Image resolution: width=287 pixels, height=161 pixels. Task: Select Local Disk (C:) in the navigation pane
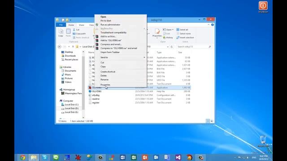(71, 105)
